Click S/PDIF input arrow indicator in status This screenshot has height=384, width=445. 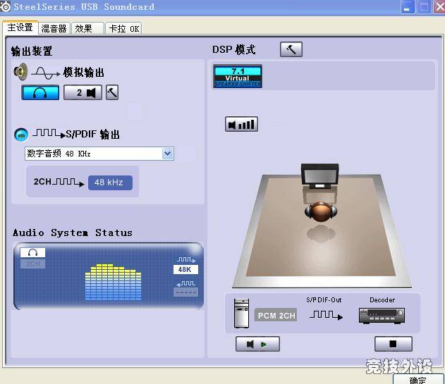(x=186, y=283)
